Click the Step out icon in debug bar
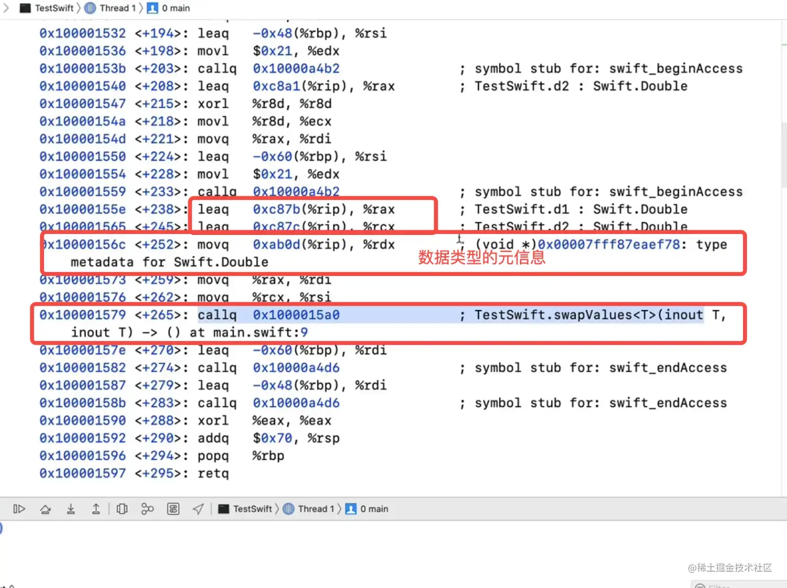This screenshot has width=787, height=588. pyautogui.click(x=96, y=509)
